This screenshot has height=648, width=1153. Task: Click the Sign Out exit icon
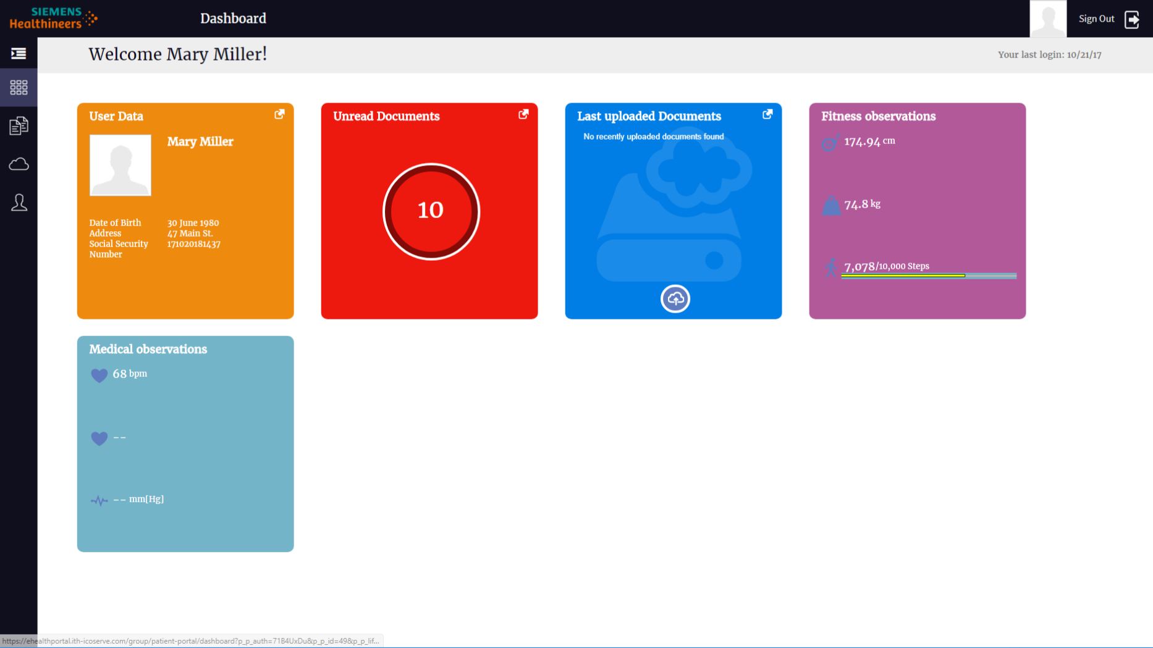(x=1132, y=19)
